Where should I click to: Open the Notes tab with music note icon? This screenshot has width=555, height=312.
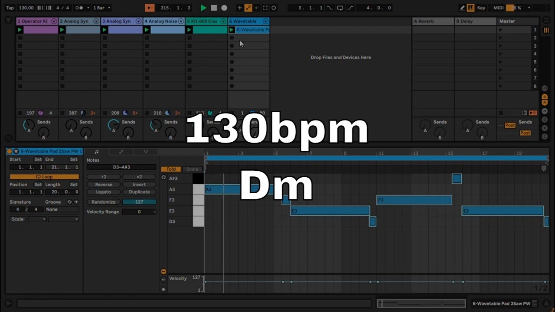tap(96, 152)
